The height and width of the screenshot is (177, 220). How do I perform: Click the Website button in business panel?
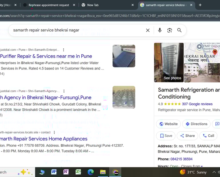[168, 124]
